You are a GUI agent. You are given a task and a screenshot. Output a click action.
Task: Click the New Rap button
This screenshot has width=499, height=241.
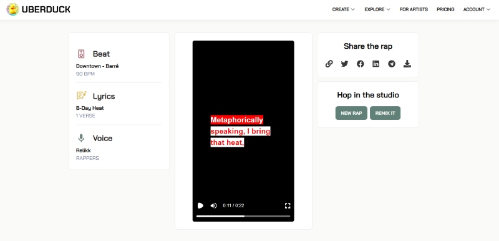click(x=351, y=113)
